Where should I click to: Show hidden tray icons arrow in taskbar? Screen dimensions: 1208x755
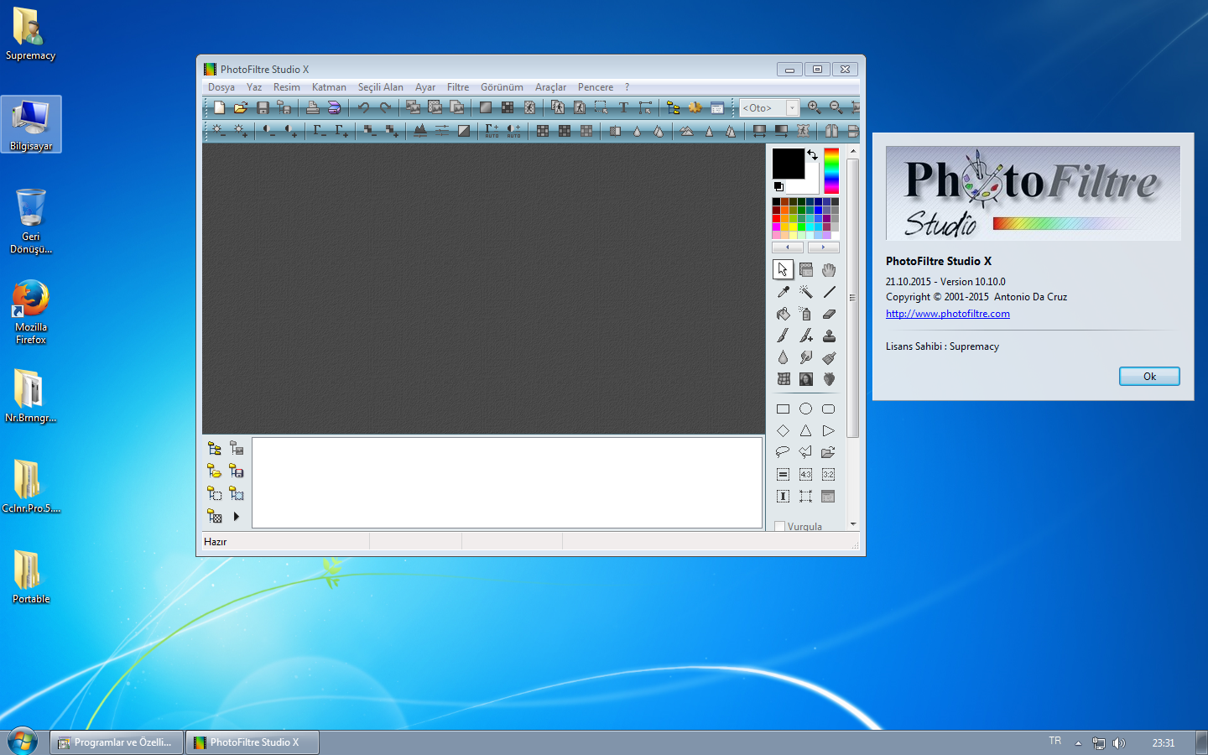(x=1078, y=742)
